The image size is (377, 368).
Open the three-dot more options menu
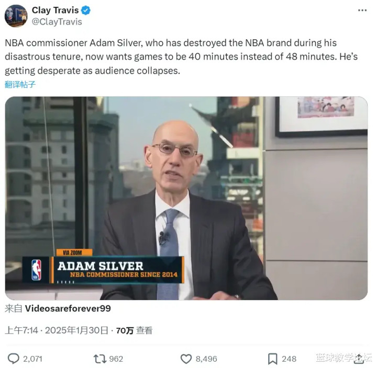362,10
